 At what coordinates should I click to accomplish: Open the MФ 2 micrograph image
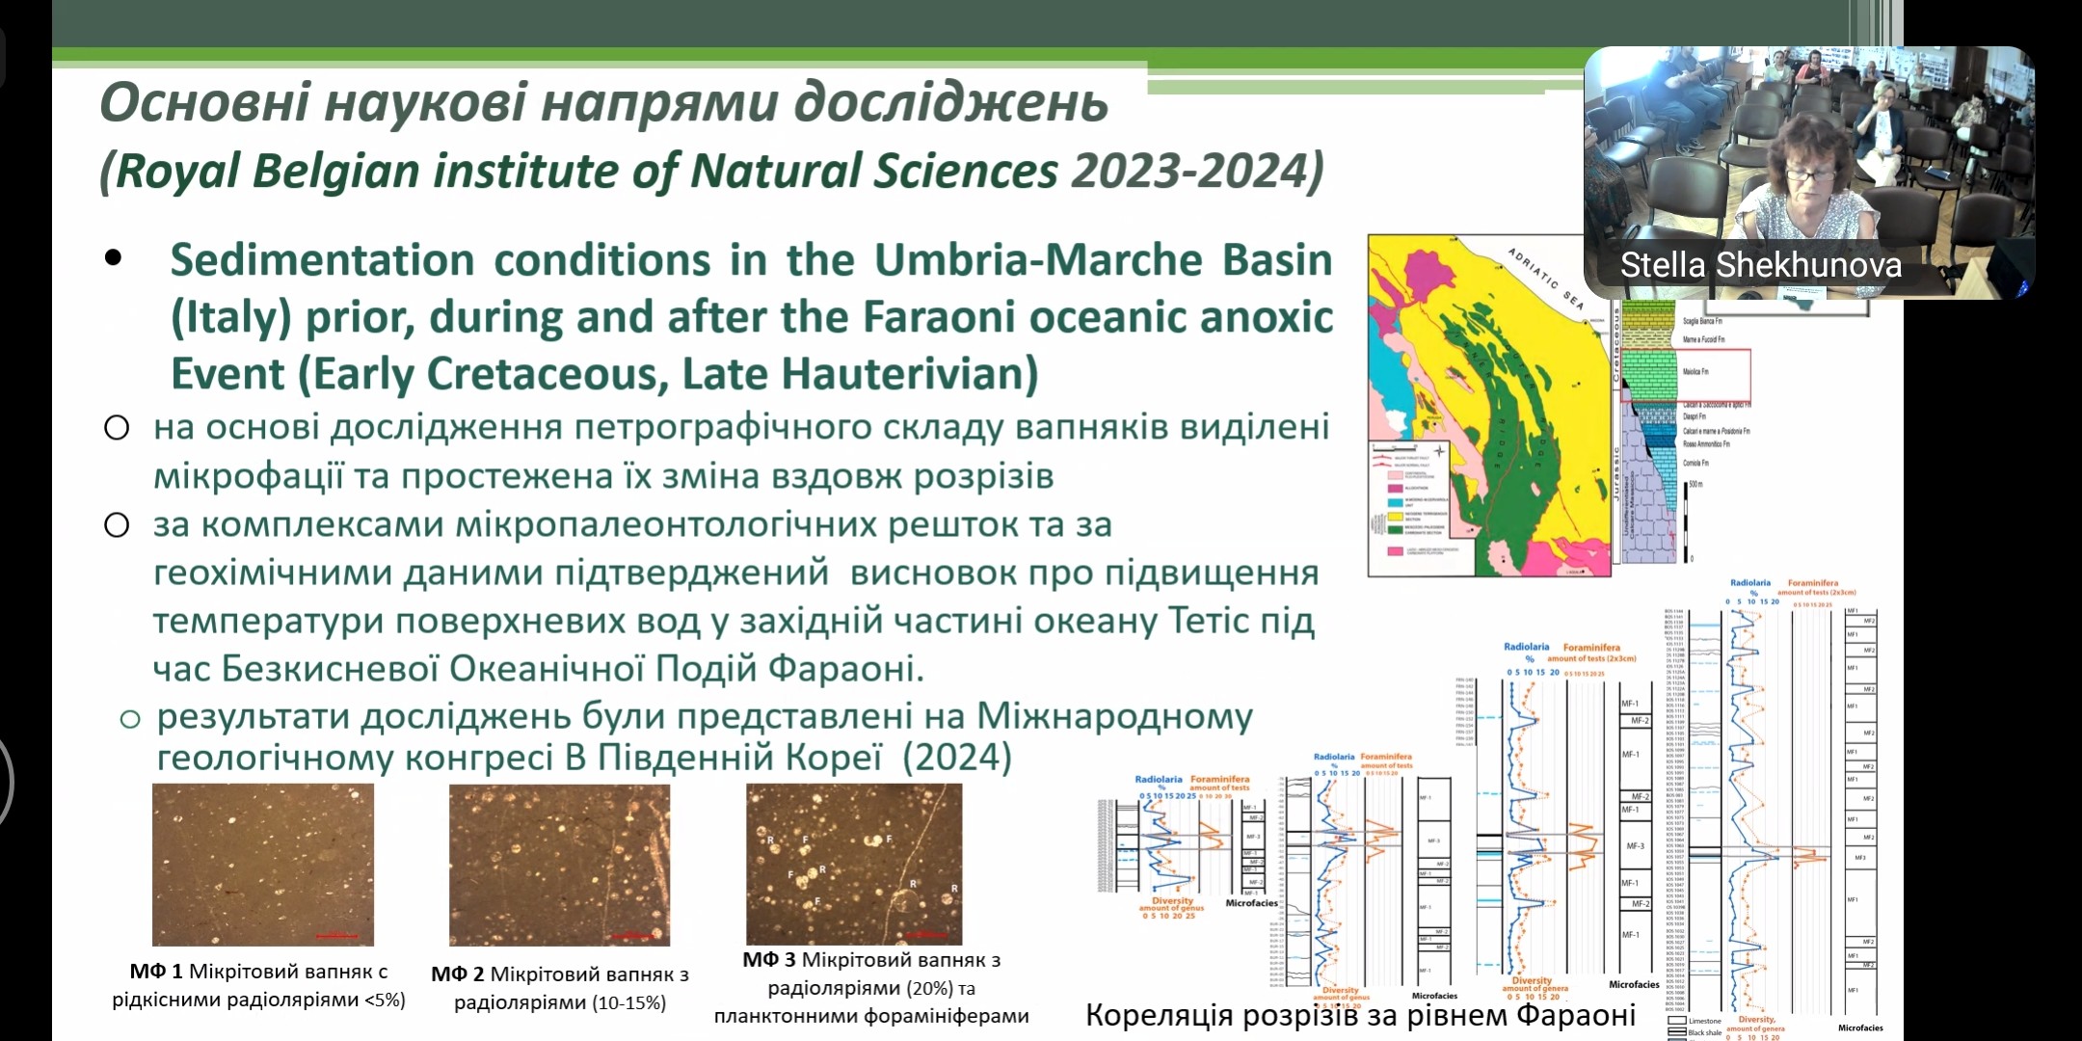[559, 865]
